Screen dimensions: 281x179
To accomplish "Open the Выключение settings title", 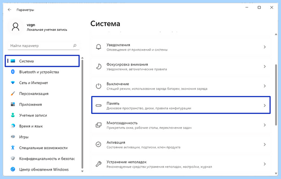I will pyautogui.click(x=118, y=84).
